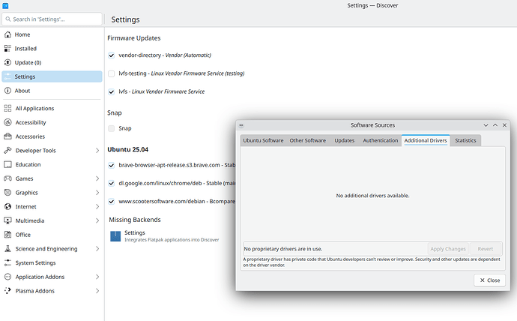Disable the brave-browser-apt-release repository
This screenshot has height=321, width=517.
(112, 164)
